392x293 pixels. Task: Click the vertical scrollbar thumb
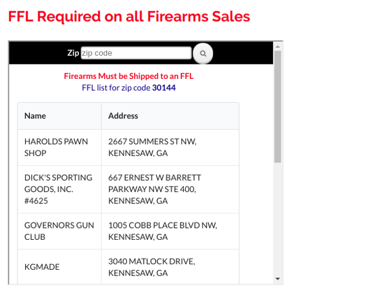click(278, 106)
